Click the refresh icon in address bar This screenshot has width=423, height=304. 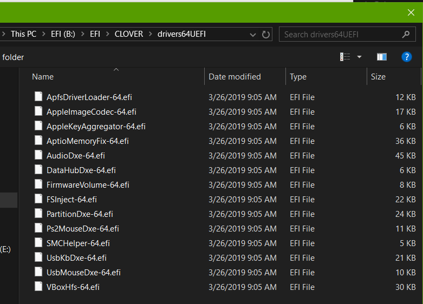tap(266, 35)
